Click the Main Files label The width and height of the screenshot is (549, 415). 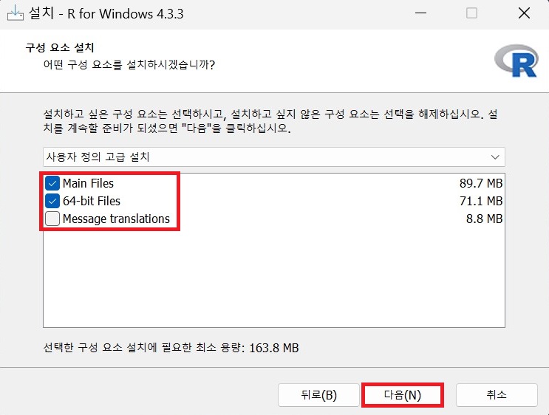[x=88, y=183]
